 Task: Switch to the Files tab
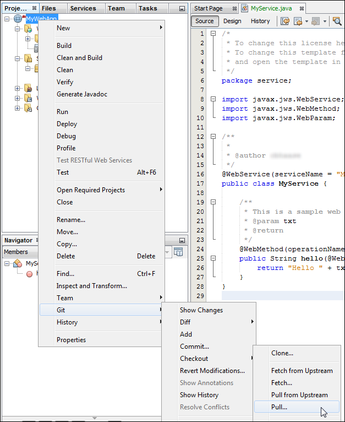pyautogui.click(x=53, y=8)
